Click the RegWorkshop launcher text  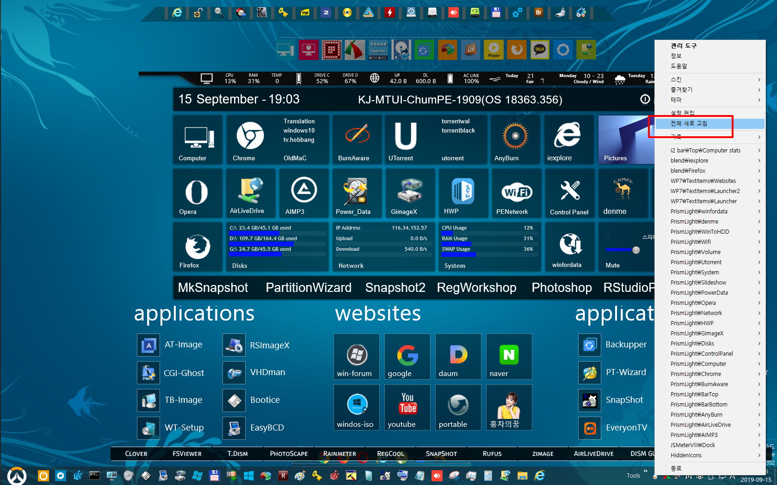click(x=476, y=288)
